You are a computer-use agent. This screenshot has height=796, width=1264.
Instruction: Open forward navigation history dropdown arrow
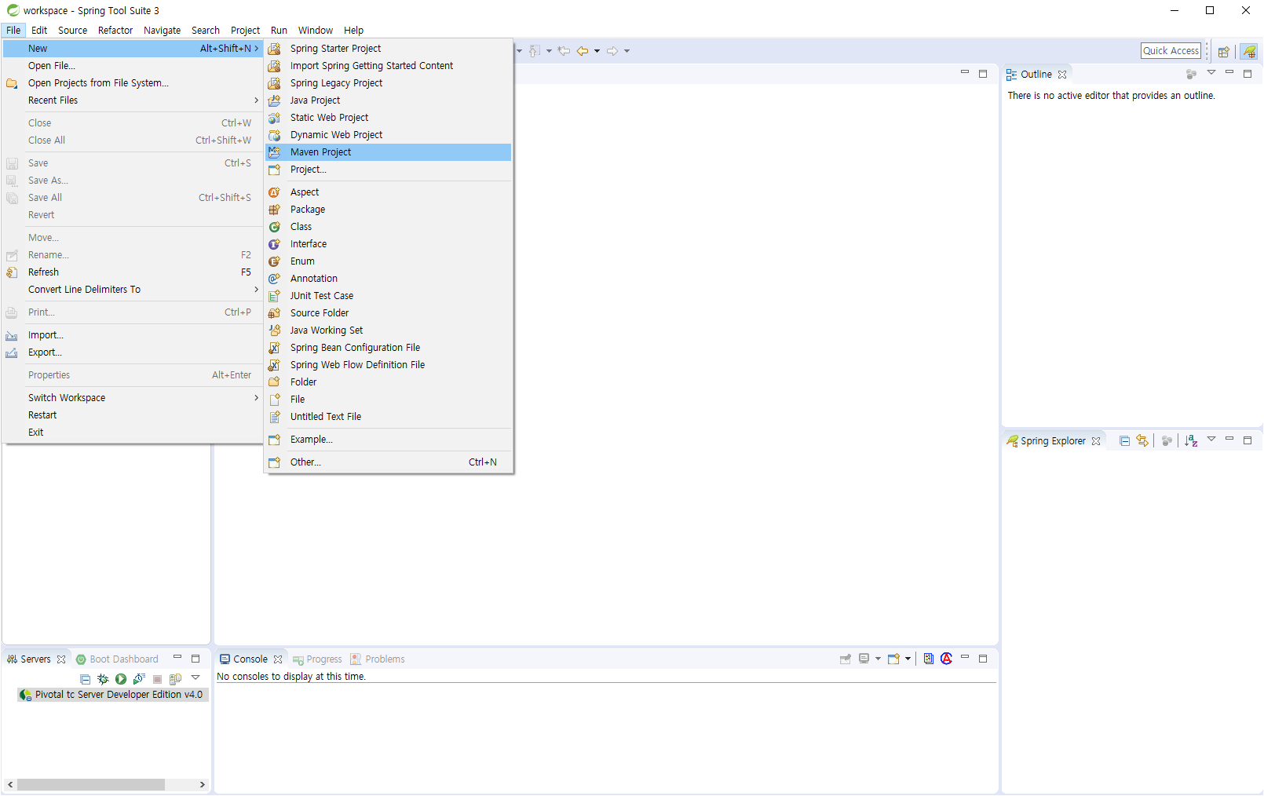tap(627, 51)
